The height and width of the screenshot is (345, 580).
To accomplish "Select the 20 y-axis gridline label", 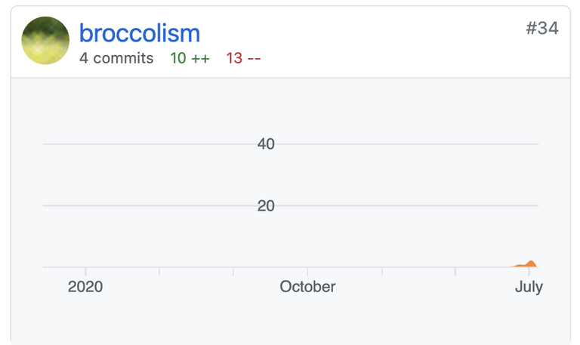I will pyautogui.click(x=266, y=205).
